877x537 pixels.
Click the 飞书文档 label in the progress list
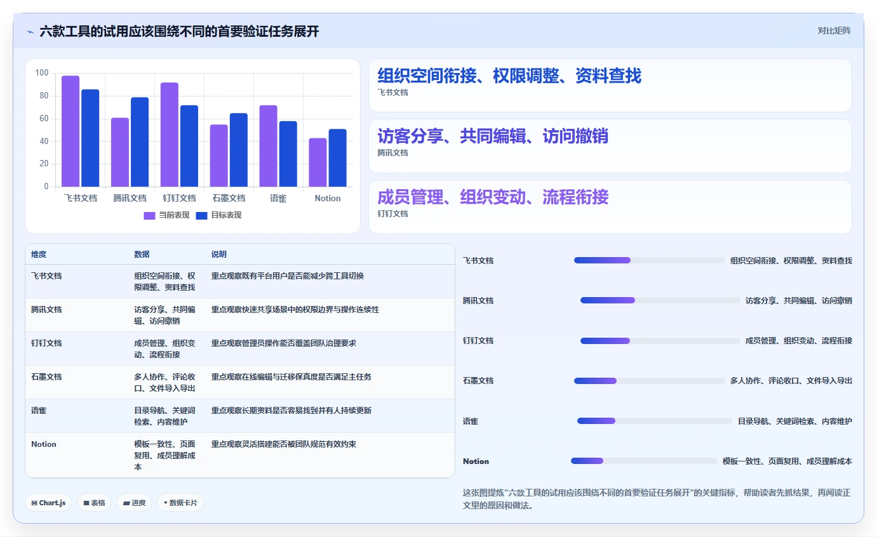(478, 260)
